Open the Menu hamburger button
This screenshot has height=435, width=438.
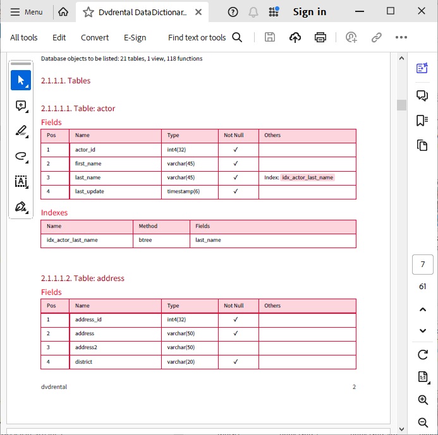click(x=27, y=12)
